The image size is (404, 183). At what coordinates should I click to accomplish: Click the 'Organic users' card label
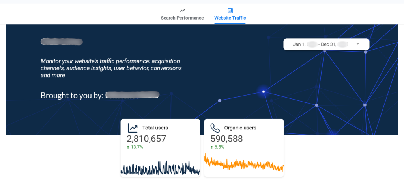tap(240, 128)
